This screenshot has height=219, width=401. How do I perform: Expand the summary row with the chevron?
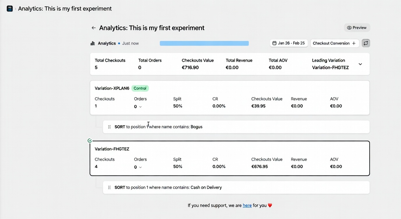coord(360,64)
